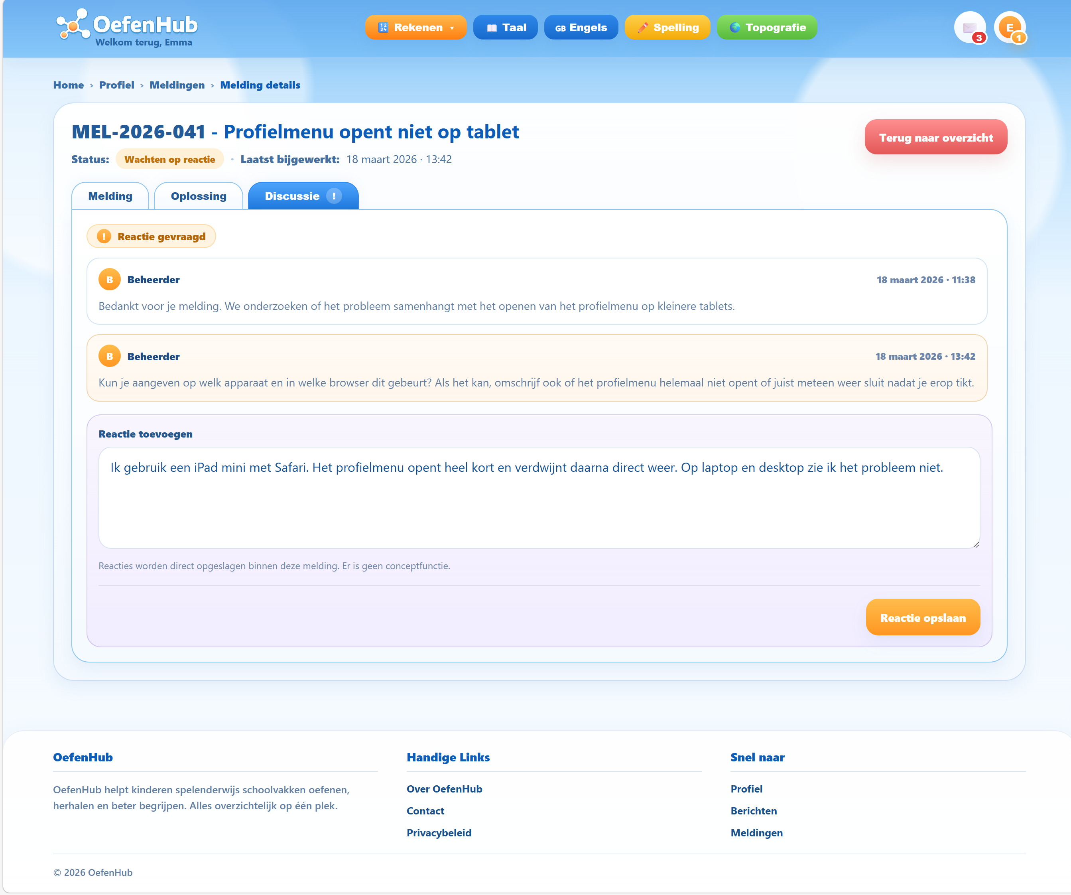This screenshot has height=895, width=1071.
Task: Expand the Rekenen dropdown arrow
Action: [x=452, y=28]
